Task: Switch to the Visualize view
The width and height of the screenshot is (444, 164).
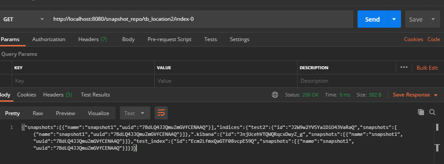Action: (x=99, y=113)
